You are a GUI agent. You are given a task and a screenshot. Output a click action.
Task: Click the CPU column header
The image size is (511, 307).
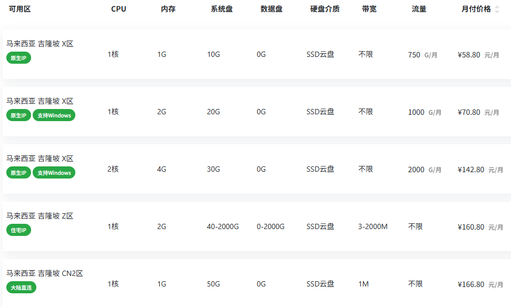(119, 9)
